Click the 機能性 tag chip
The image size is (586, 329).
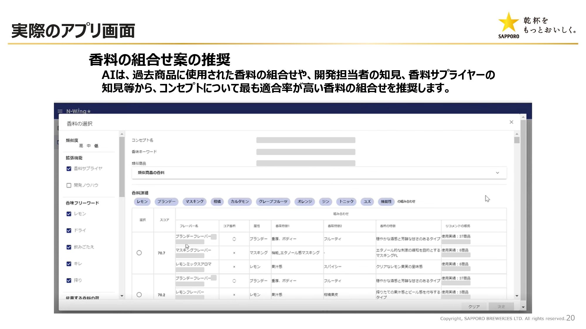point(386,201)
